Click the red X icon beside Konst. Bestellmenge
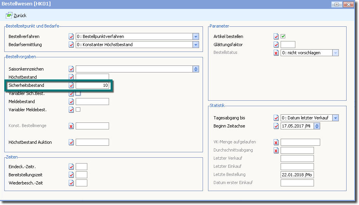Screen dimensions: 359x205 click(71, 126)
